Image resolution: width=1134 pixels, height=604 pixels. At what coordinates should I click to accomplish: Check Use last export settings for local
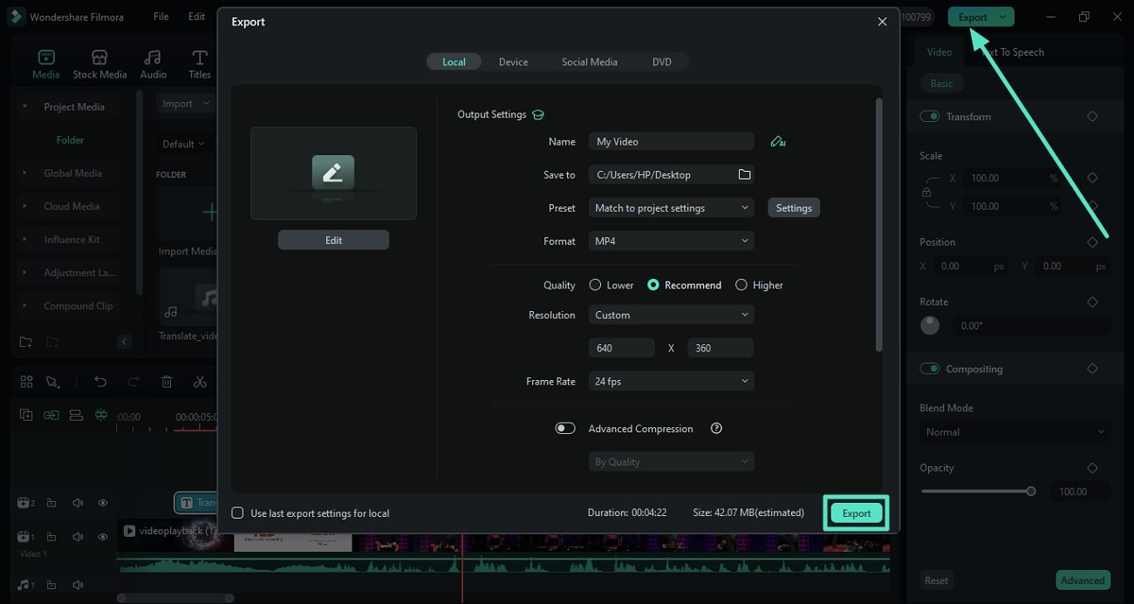[x=237, y=512]
